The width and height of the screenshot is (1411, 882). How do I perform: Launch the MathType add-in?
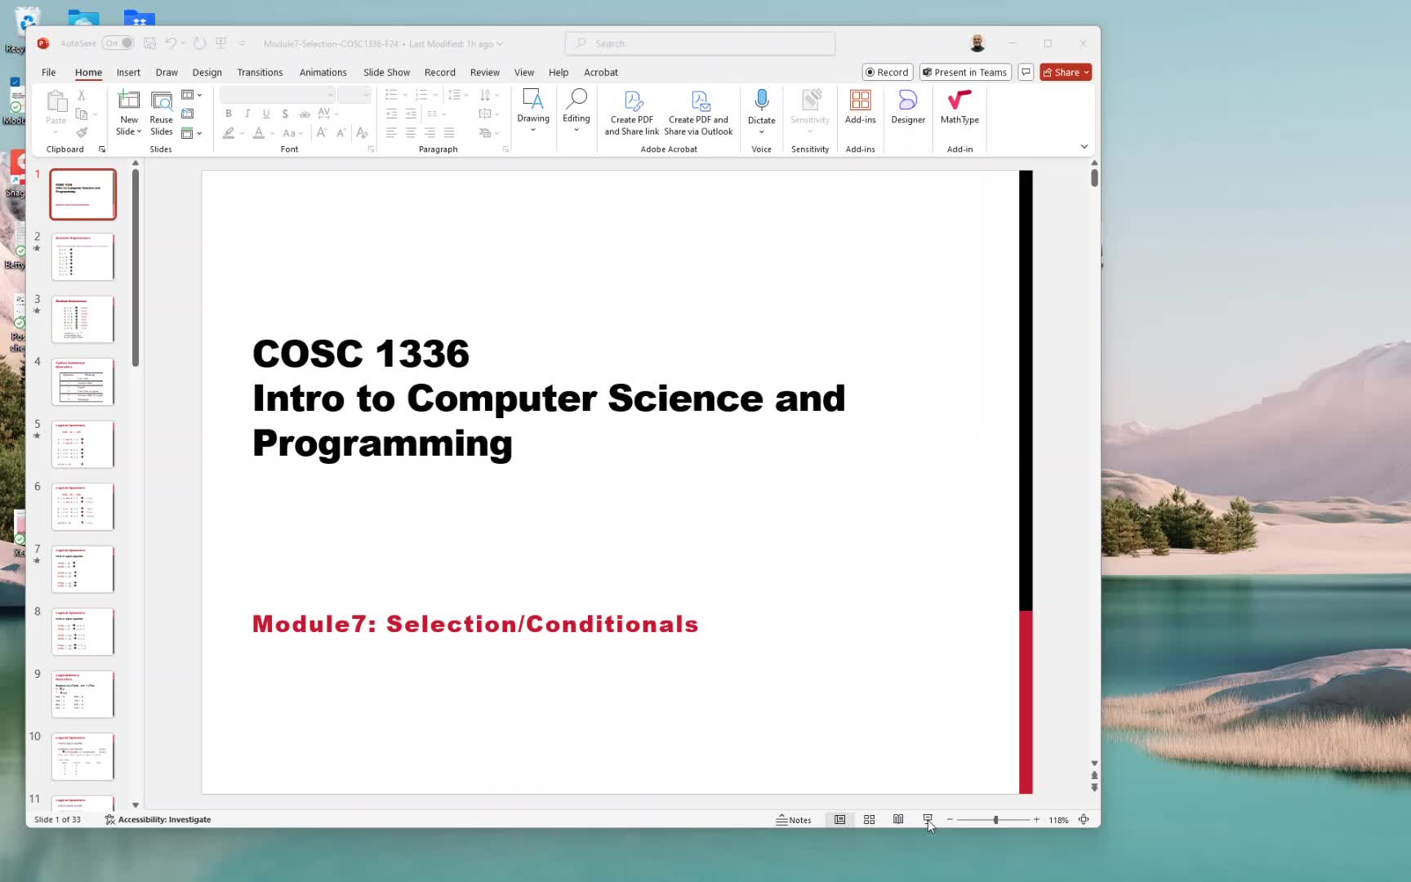(959, 107)
